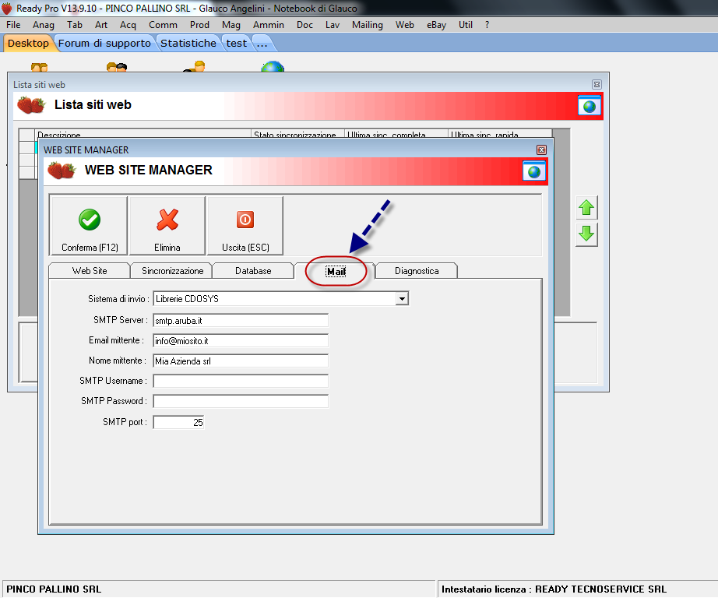Open the Tab menu
The width and height of the screenshot is (718, 598).
75,25
